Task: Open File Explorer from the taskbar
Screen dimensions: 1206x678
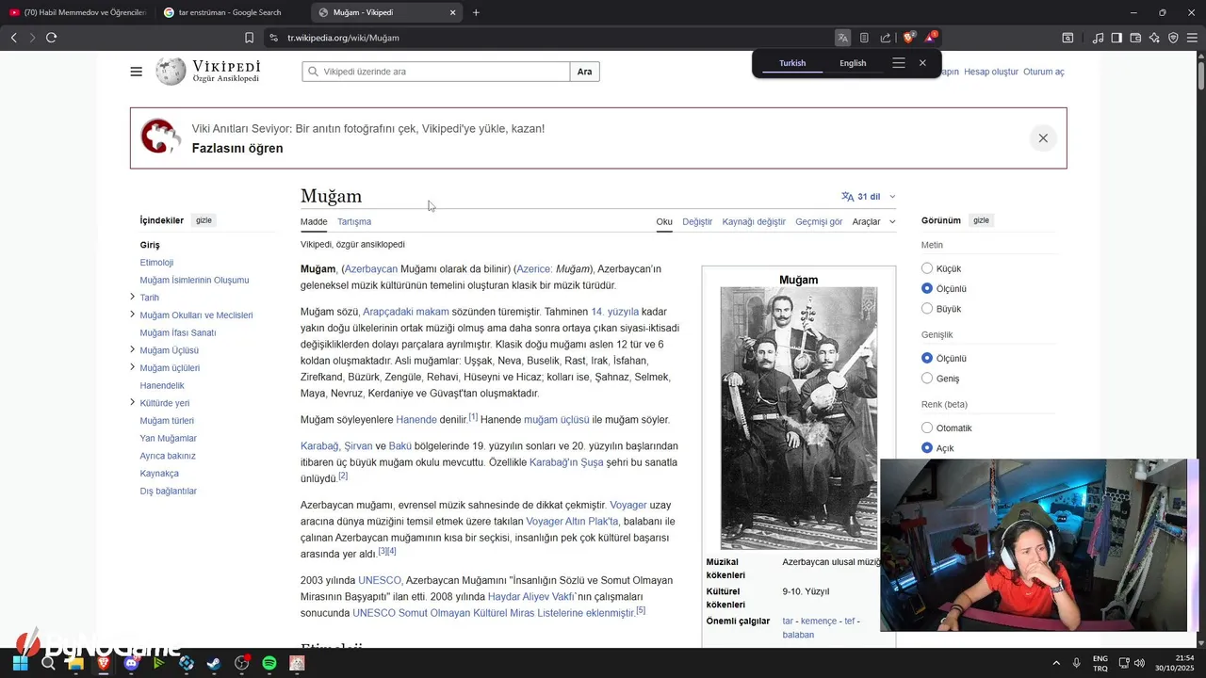Action: [75, 663]
